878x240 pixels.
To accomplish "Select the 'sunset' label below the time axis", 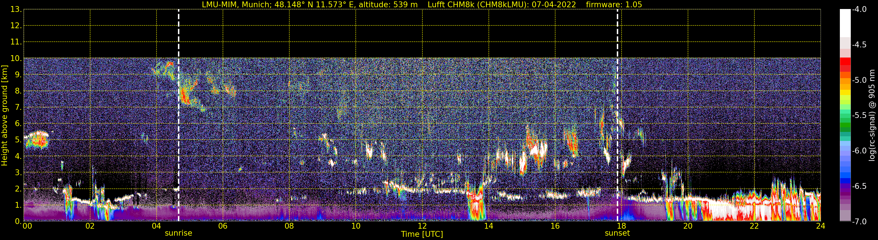I will (x=617, y=233).
